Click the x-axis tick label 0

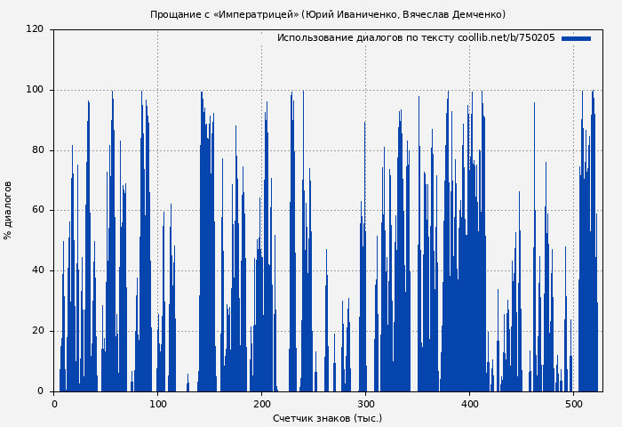point(54,404)
